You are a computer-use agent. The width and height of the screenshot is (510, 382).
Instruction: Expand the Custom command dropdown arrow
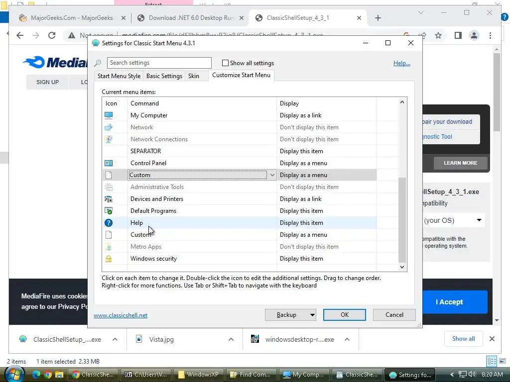[x=272, y=175]
